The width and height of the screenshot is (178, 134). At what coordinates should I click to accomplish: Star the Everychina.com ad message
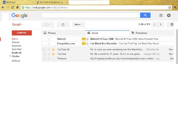(49, 44)
